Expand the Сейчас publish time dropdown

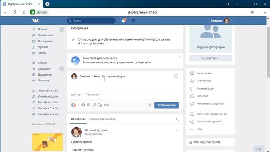coord(77,95)
